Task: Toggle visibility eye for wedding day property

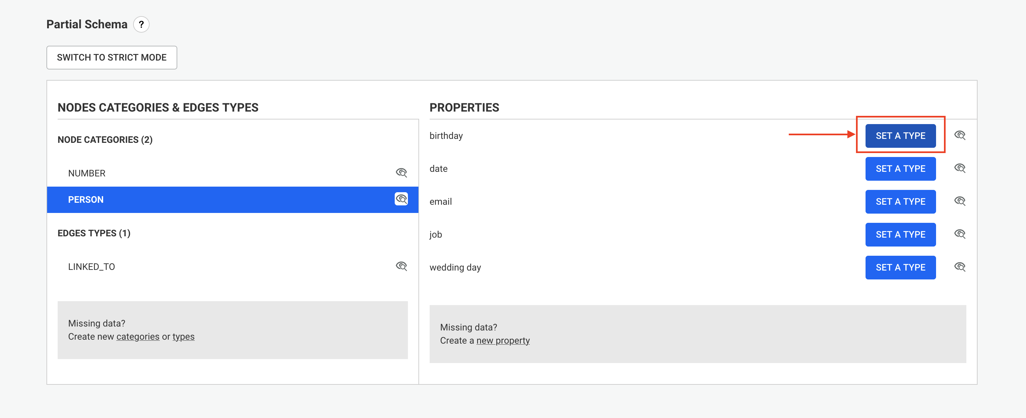Action: pos(960,267)
